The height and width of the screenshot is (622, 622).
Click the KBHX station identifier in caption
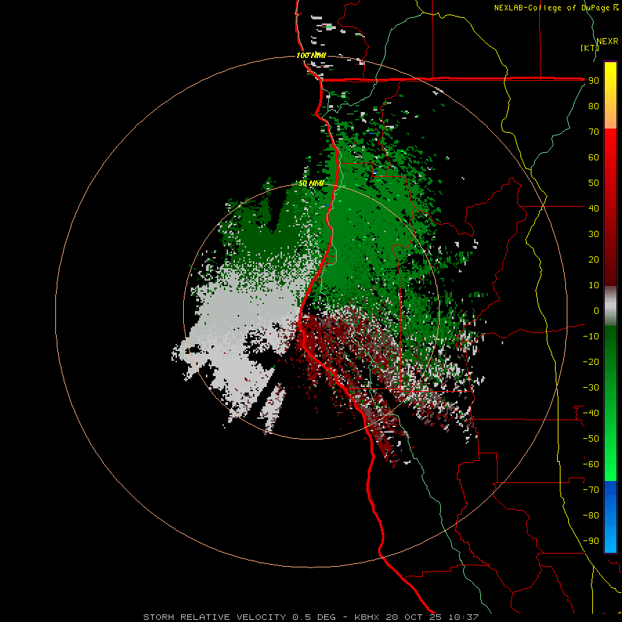point(367,617)
